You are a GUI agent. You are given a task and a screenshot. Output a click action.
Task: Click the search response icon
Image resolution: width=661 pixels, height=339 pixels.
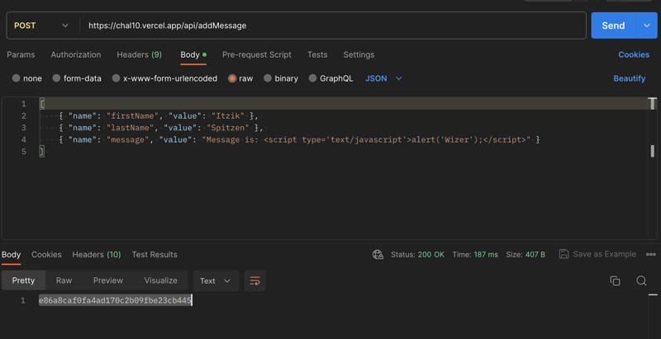641,281
